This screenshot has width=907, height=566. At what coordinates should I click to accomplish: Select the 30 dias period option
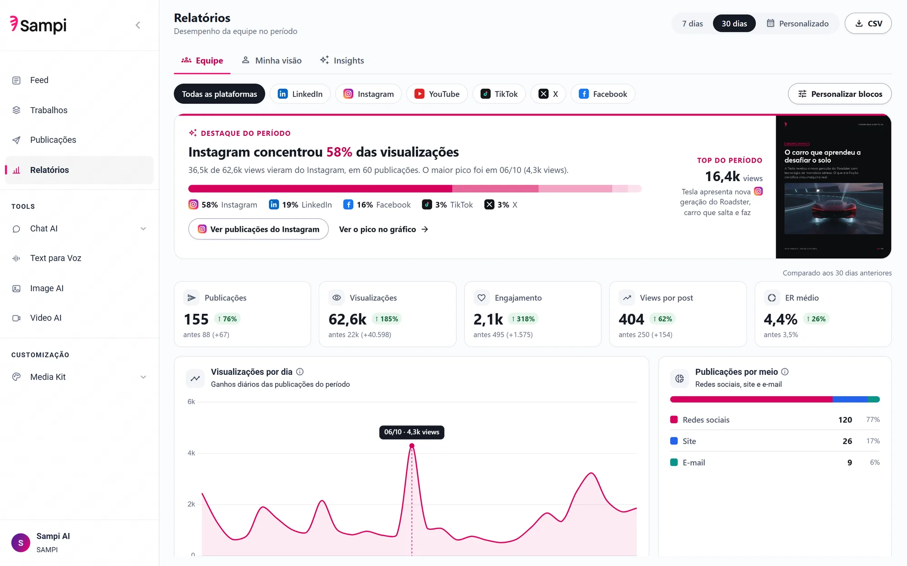coord(734,24)
